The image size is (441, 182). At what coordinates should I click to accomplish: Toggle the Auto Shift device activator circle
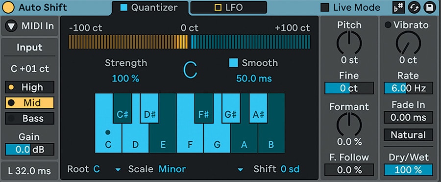click(8, 7)
